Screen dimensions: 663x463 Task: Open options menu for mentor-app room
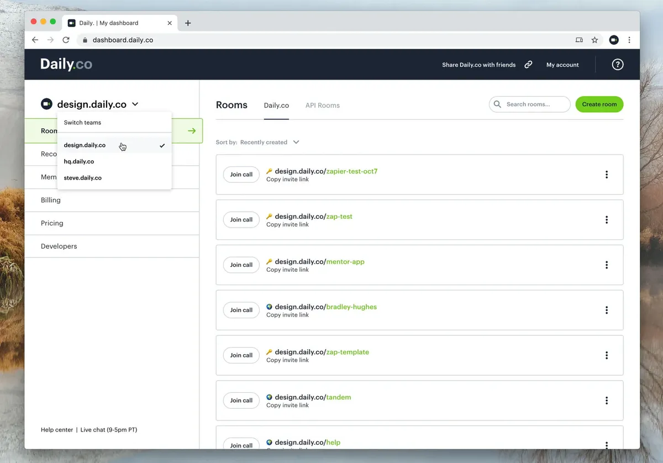[607, 265]
